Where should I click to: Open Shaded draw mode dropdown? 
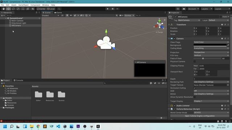(x=50, y=16)
